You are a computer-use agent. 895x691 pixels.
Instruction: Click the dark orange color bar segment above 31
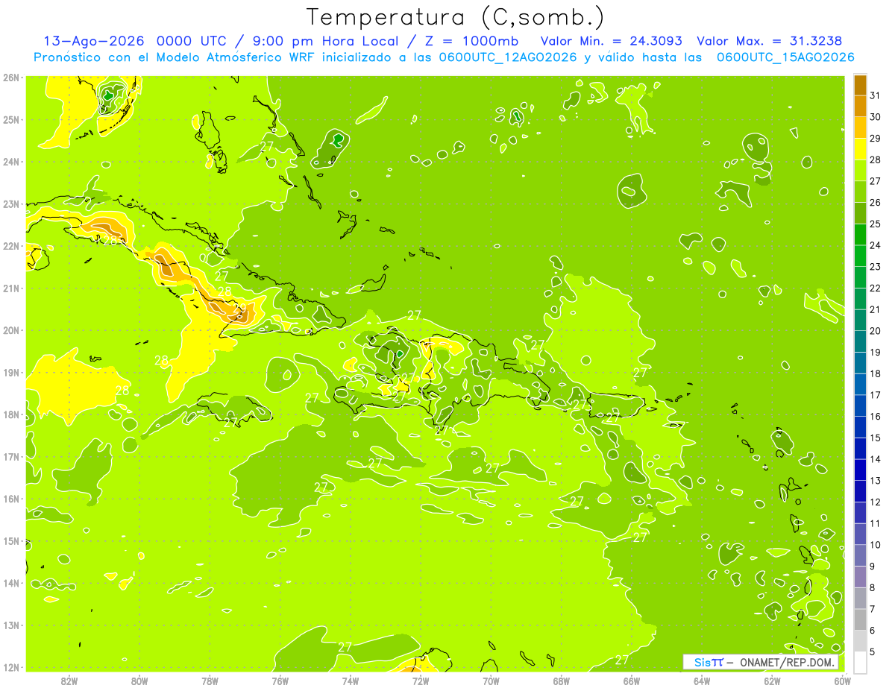coord(860,85)
